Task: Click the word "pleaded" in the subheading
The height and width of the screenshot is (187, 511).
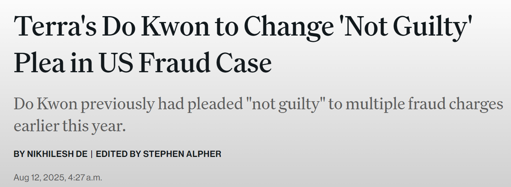Action: point(215,104)
